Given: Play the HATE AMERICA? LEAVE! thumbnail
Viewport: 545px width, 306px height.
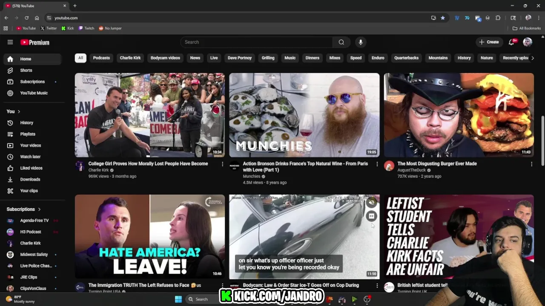Looking at the screenshot, I should click(x=150, y=237).
